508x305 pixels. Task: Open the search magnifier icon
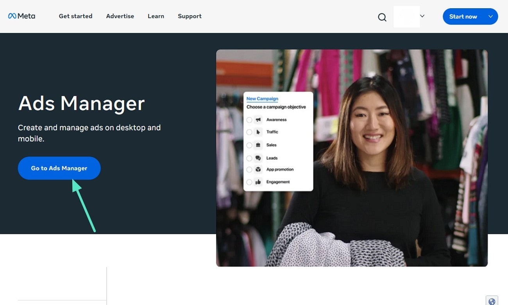pos(382,17)
